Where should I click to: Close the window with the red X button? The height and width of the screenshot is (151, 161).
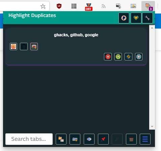(108, 57)
